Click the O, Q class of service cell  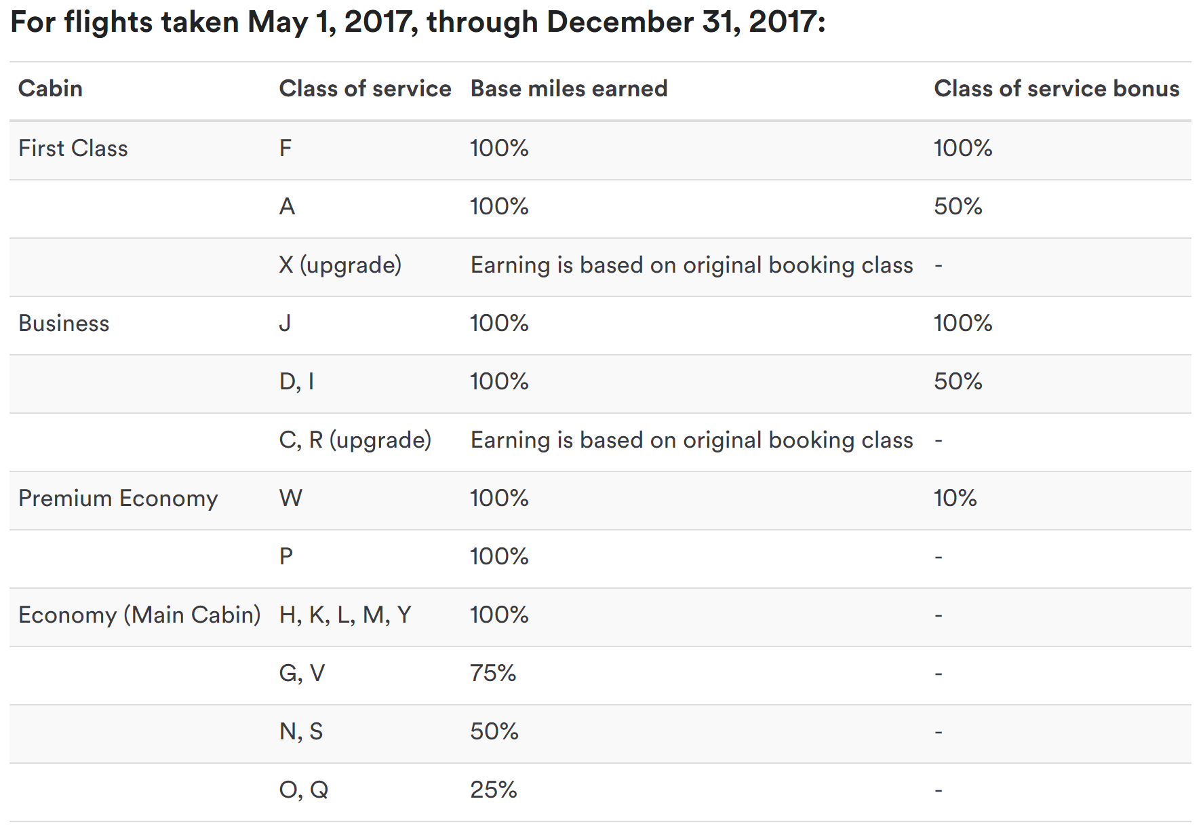coord(304,790)
